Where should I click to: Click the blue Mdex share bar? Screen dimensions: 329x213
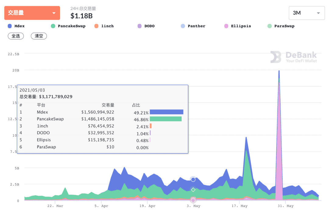pyautogui.click(x=167, y=112)
